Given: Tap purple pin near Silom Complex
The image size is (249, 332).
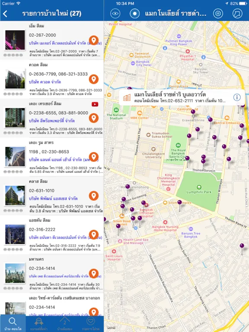Looking at the screenshot, I should (179, 203).
